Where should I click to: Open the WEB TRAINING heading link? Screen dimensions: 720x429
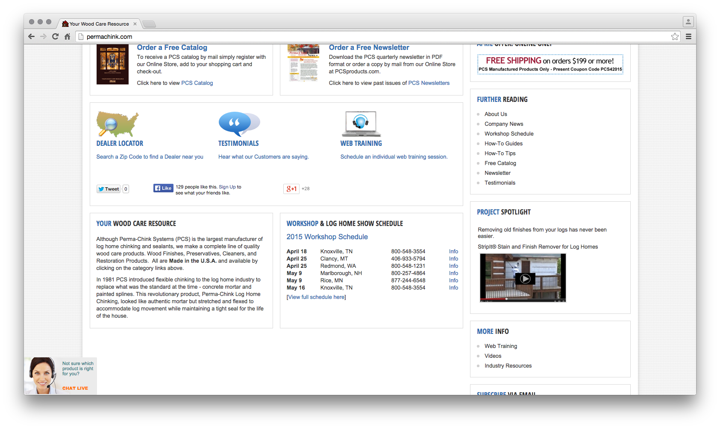click(361, 144)
